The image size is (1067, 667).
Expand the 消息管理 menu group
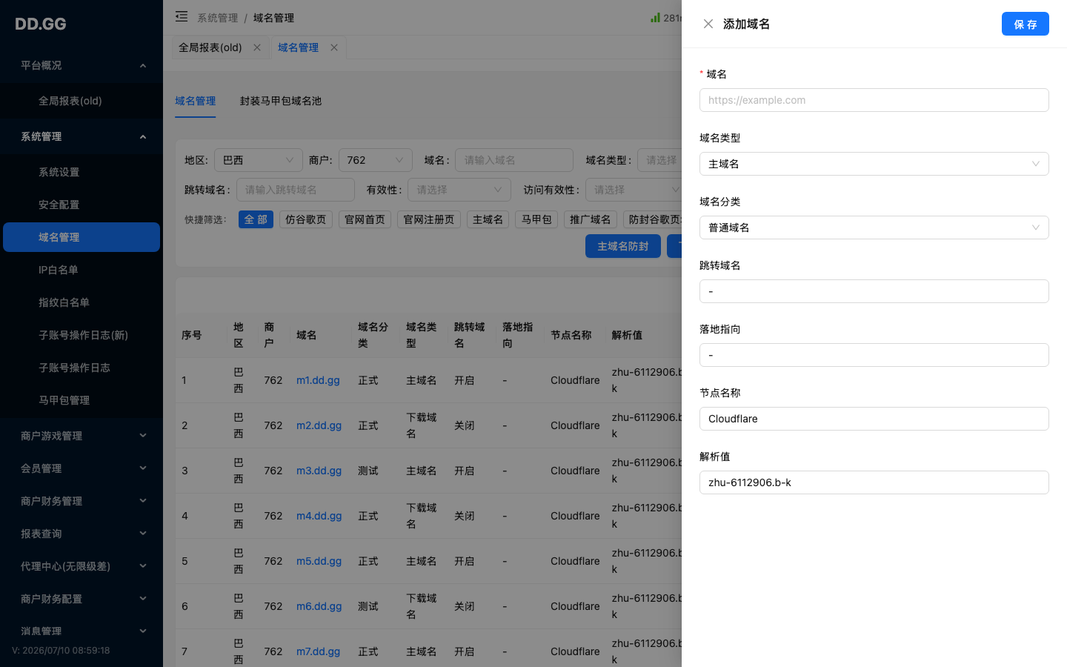coord(82,631)
